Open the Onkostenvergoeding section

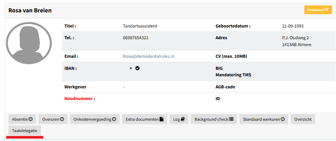(95, 119)
